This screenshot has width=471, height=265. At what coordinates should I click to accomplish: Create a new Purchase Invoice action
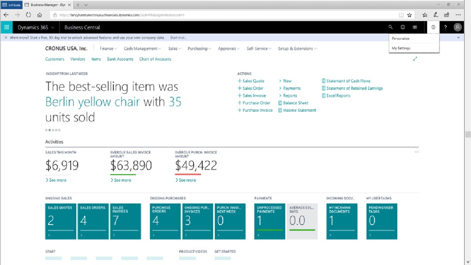point(255,110)
